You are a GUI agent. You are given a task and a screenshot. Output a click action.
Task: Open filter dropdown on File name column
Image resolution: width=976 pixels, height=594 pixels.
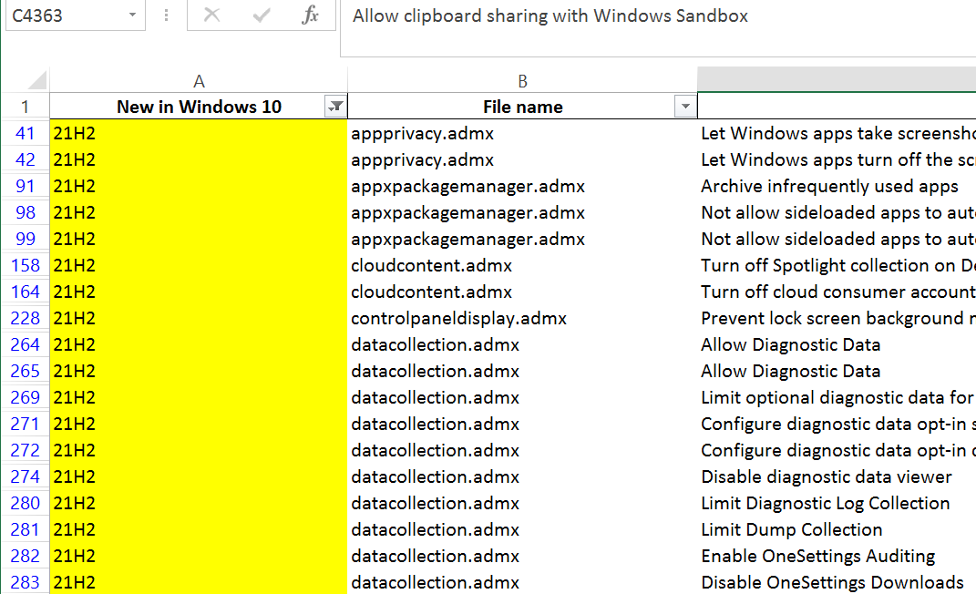(x=685, y=107)
